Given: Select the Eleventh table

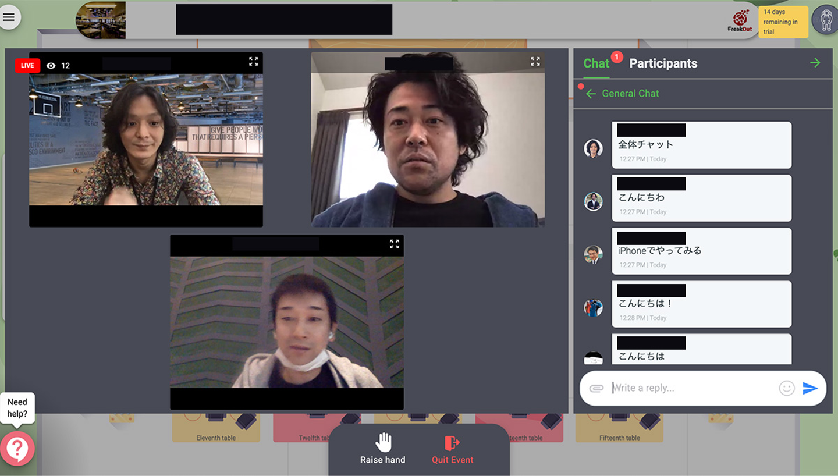Looking at the screenshot, I should (216, 428).
